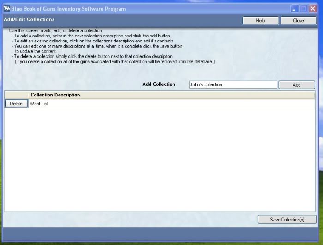Delete the Want List collection
Viewport: 323px width, 245px height.
point(16,103)
